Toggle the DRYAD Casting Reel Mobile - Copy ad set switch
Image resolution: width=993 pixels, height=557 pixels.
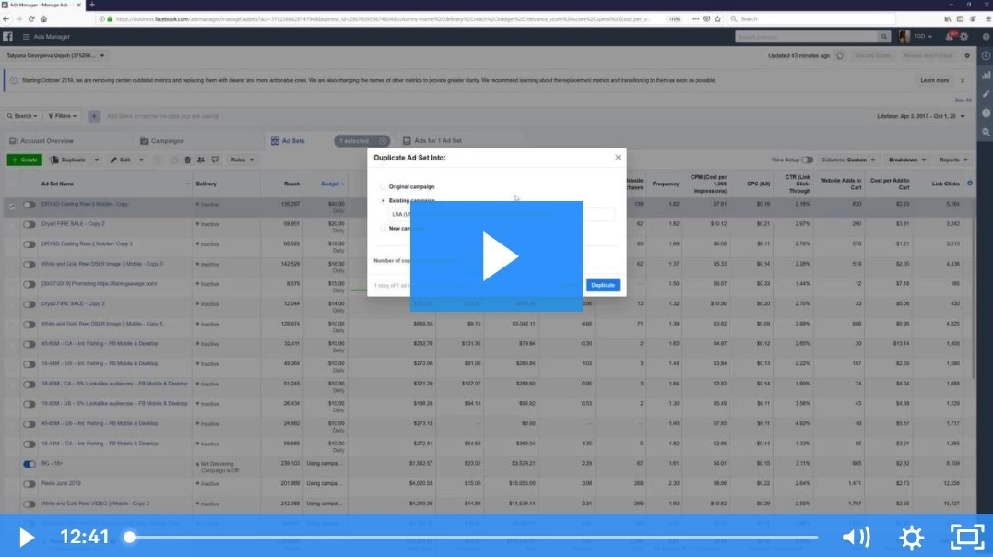[x=30, y=205]
